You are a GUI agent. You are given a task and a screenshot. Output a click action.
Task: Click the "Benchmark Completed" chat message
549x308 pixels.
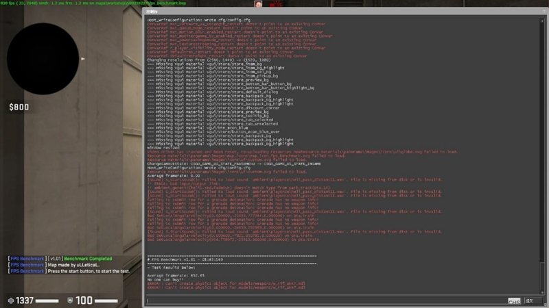(88, 259)
